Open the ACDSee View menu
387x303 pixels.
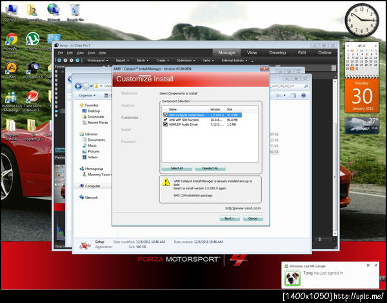(80, 53)
